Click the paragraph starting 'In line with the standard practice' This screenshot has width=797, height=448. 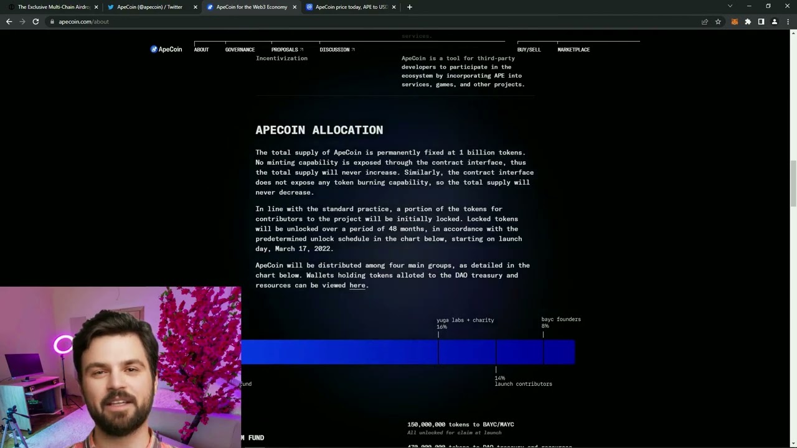coord(389,229)
